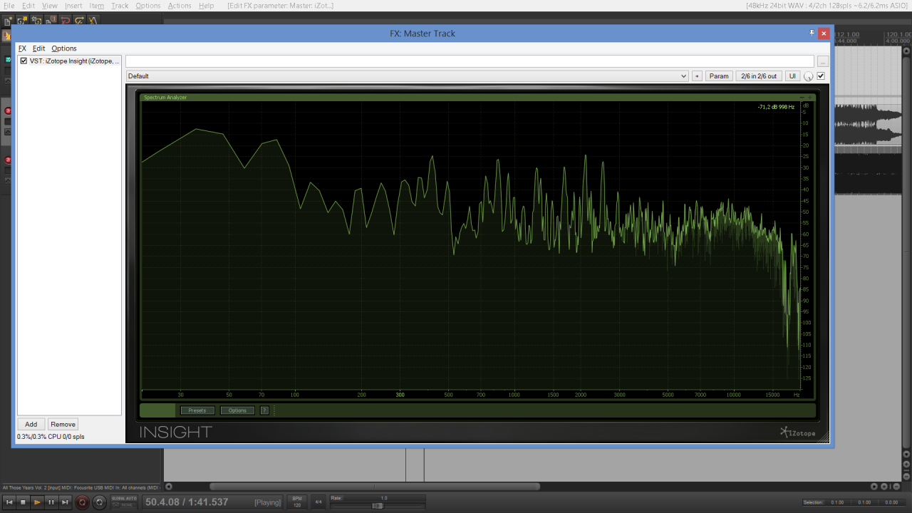Open the Presets menu in Insight
This screenshot has height=513, width=912.
click(197, 410)
